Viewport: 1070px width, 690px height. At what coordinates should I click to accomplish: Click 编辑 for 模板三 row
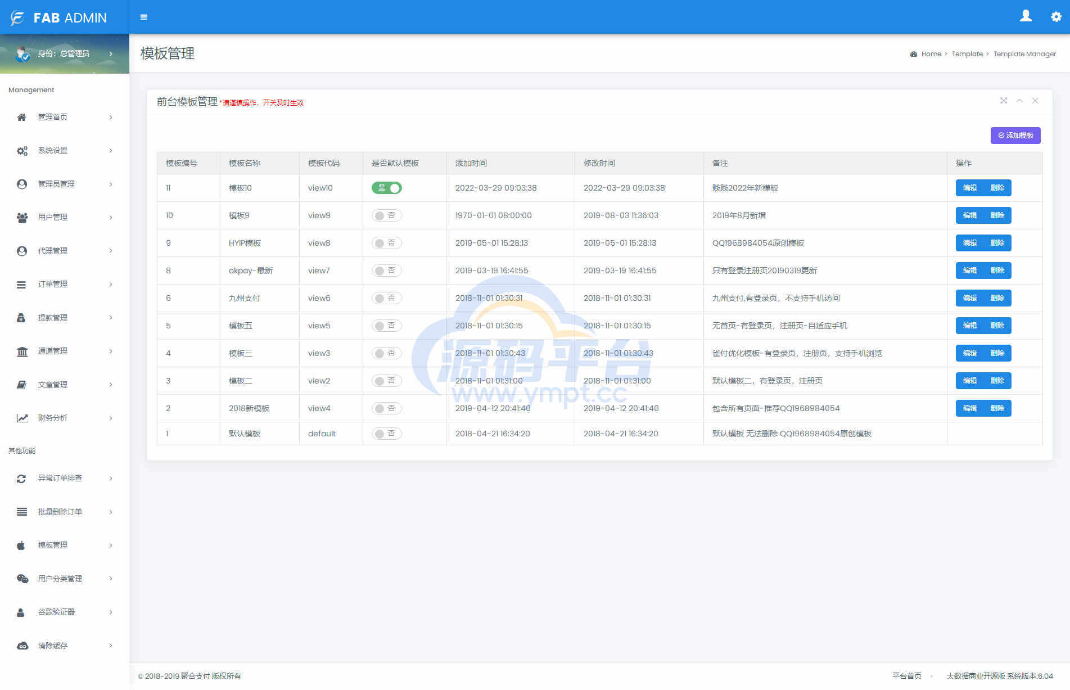(969, 353)
